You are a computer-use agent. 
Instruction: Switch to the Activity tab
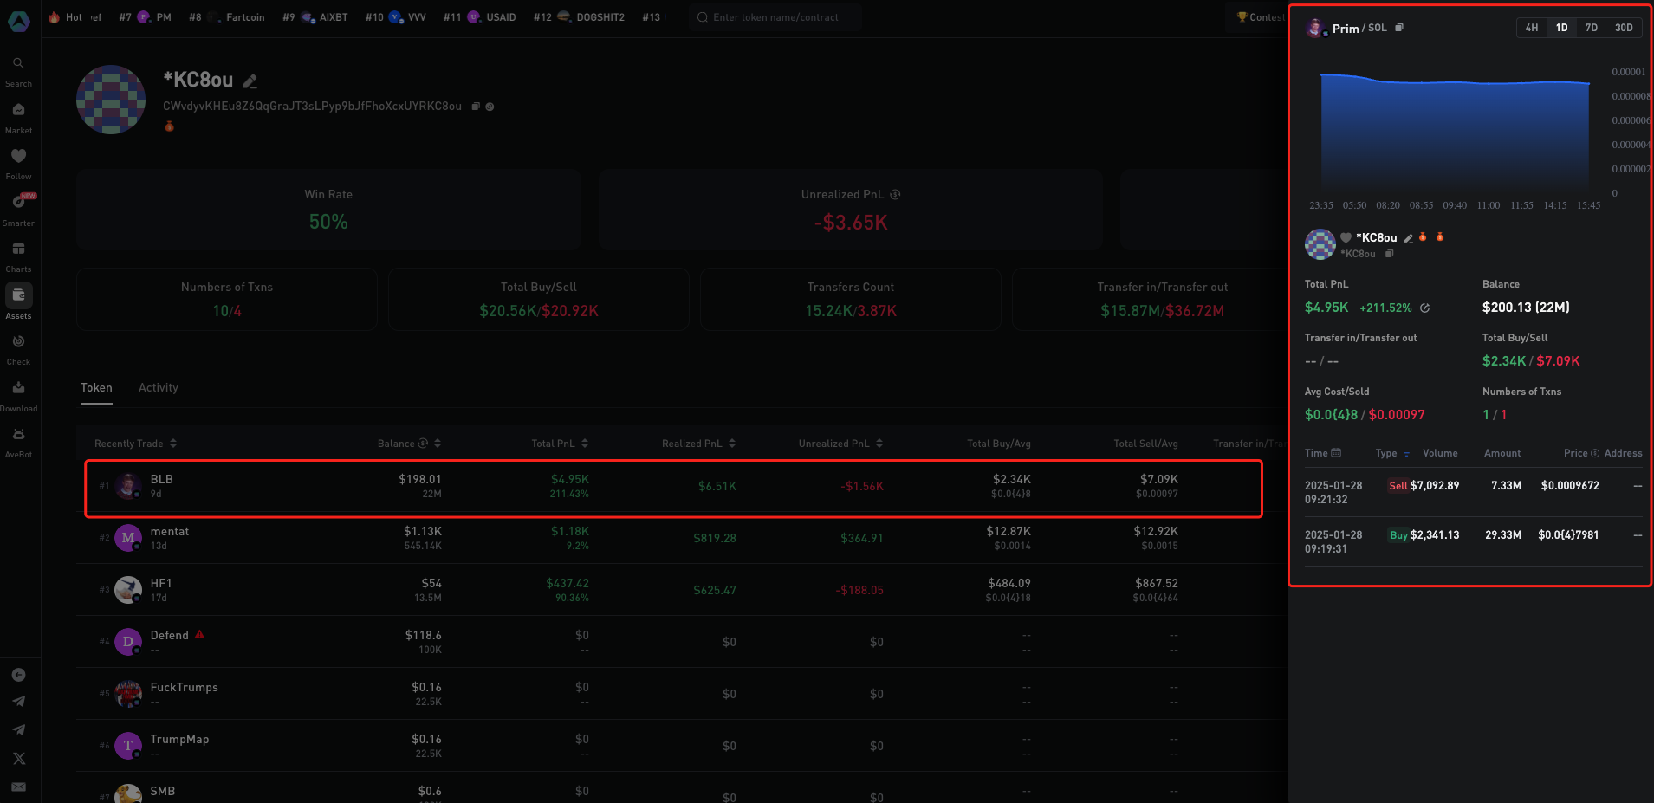tap(158, 388)
